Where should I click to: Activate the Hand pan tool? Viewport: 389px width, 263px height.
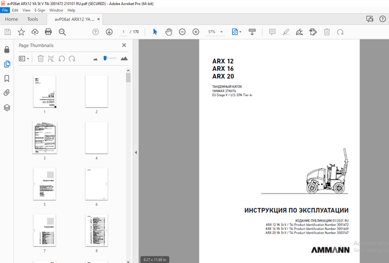click(169, 32)
